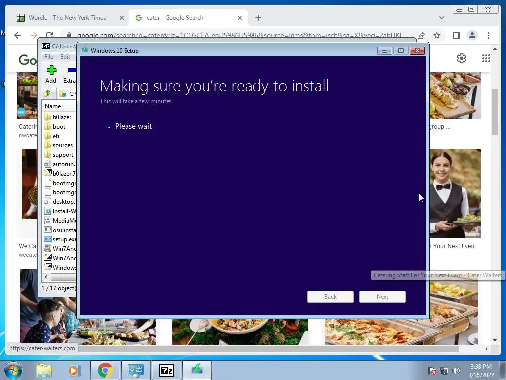Open a new Chrome tab
Screen dimensions: 506x380
pos(258,18)
